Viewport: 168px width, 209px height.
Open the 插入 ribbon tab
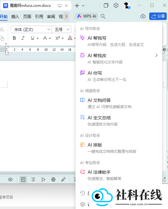pyautogui.click(x=15, y=17)
